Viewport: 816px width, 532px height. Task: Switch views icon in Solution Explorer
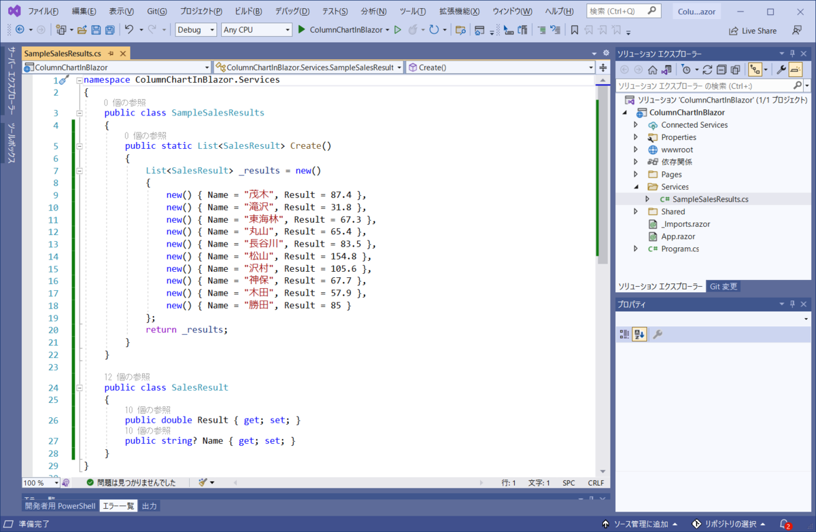click(x=666, y=69)
